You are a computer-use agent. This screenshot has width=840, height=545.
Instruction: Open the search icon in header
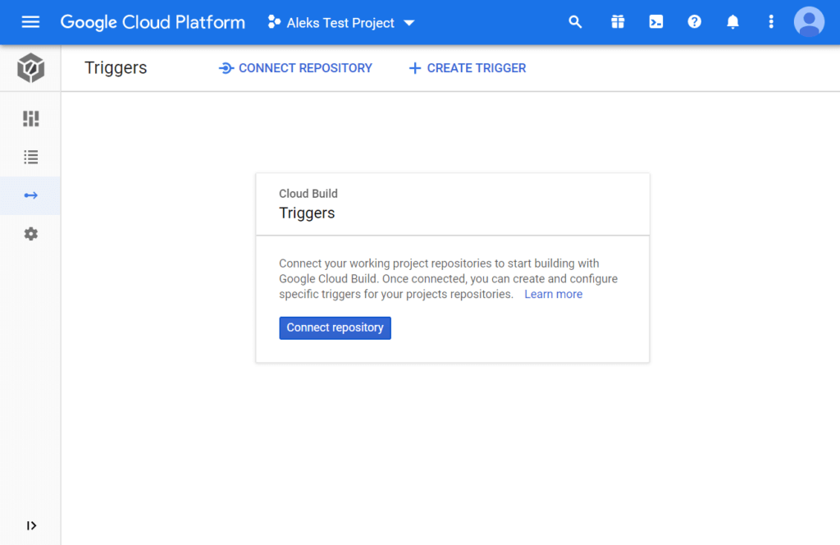[x=575, y=22]
